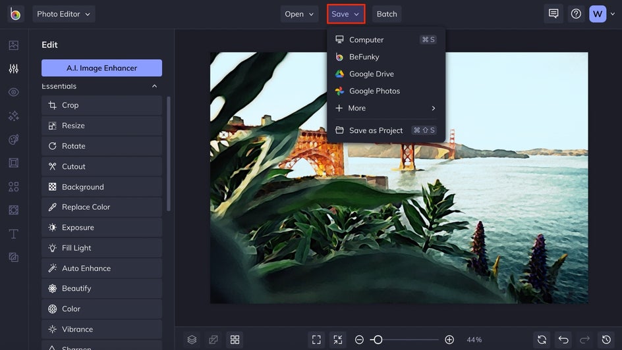The width and height of the screenshot is (622, 350).
Task: Open the grid view icon in bottom bar
Action: point(235,339)
